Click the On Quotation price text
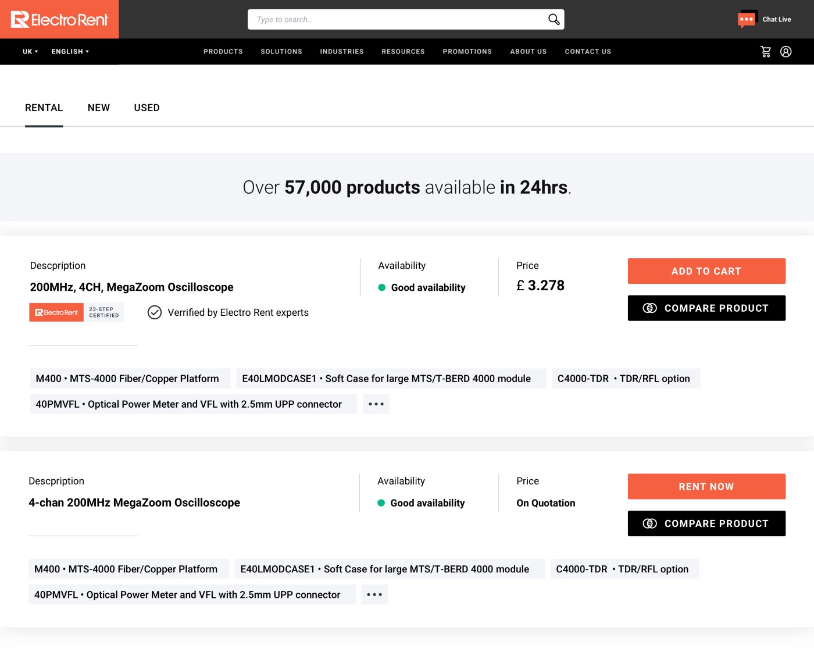 [x=546, y=503]
